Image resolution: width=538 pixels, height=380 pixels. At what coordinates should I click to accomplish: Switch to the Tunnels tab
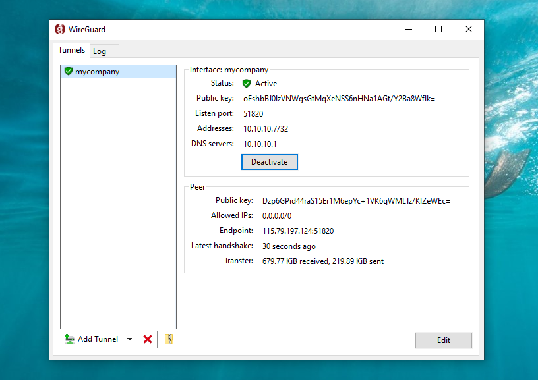coord(71,50)
